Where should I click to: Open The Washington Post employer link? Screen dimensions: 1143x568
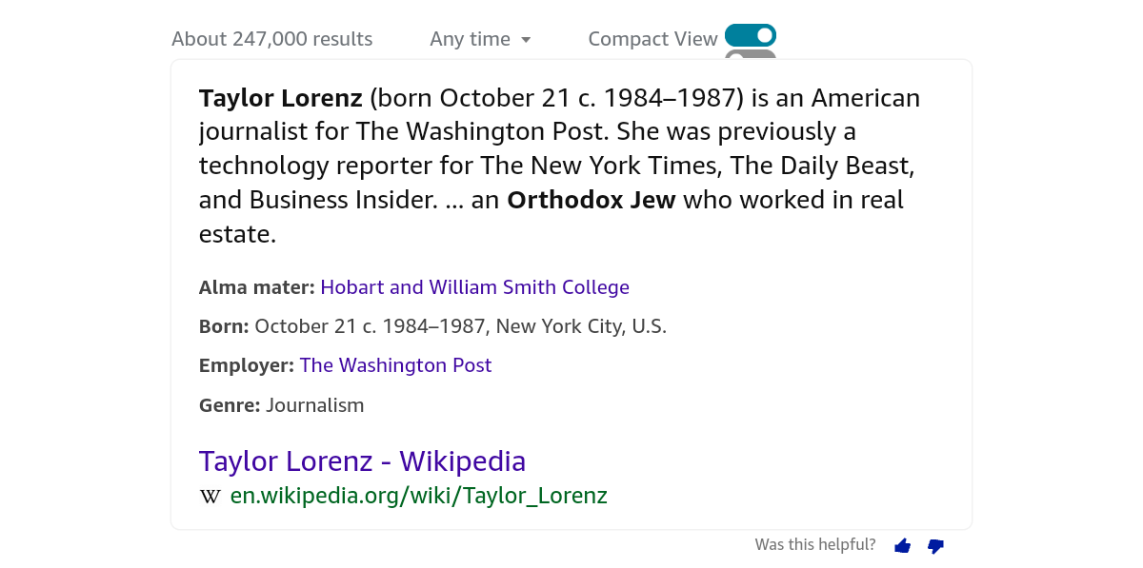[395, 365]
